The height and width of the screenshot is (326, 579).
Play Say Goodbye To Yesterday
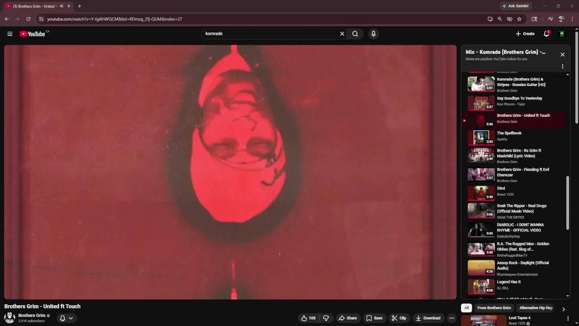coord(515,102)
